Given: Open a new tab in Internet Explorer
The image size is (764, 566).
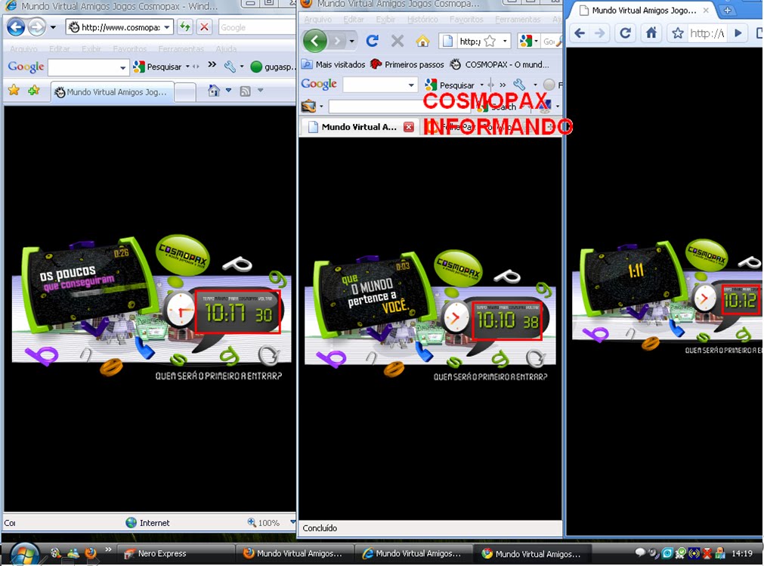Looking at the screenshot, I should point(184,91).
